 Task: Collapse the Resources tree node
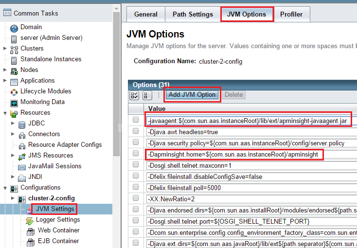pos(5,113)
